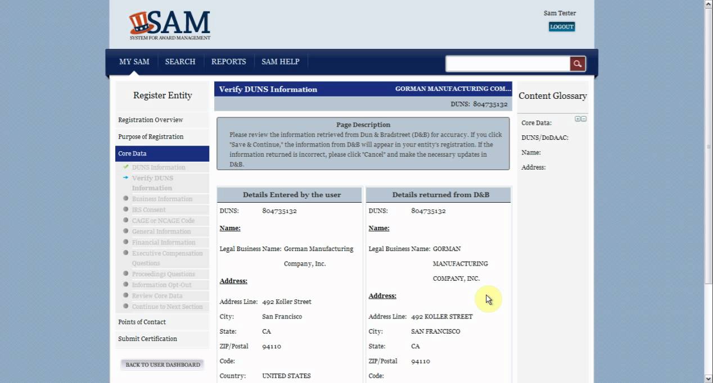713x383 pixels.
Task: Expand Name glossary entry
Action: [531, 152]
